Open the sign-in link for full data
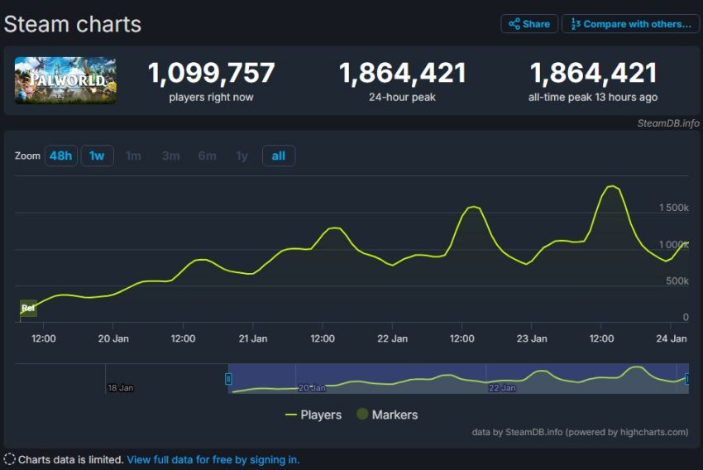Viewport: 703px width, 470px height. click(213, 460)
